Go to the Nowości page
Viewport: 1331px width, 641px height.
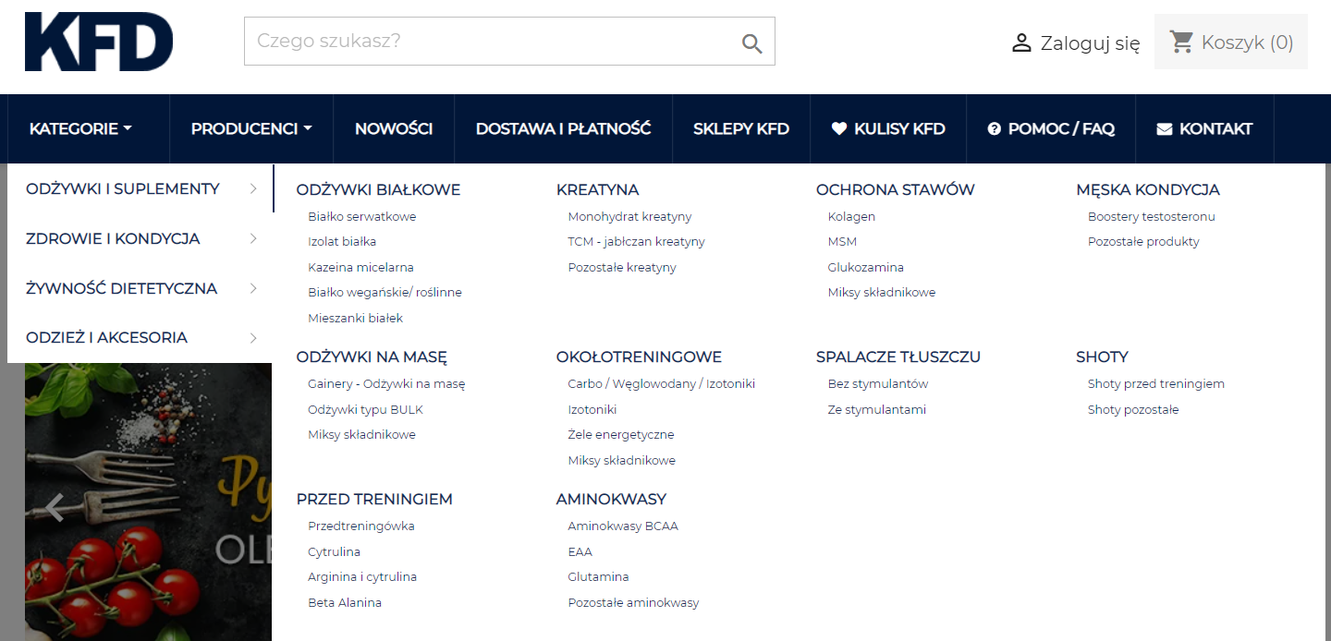click(x=394, y=129)
